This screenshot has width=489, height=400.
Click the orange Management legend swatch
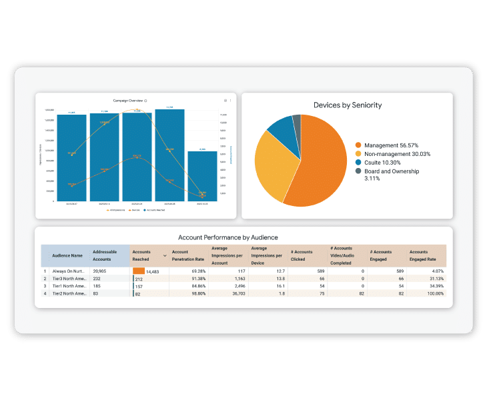coord(358,145)
